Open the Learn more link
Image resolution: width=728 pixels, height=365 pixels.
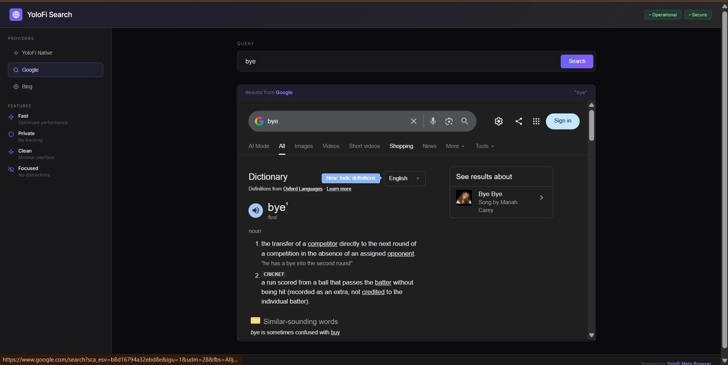coord(339,189)
